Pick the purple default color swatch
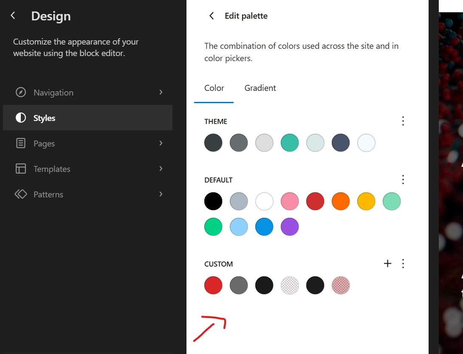 [290, 227]
